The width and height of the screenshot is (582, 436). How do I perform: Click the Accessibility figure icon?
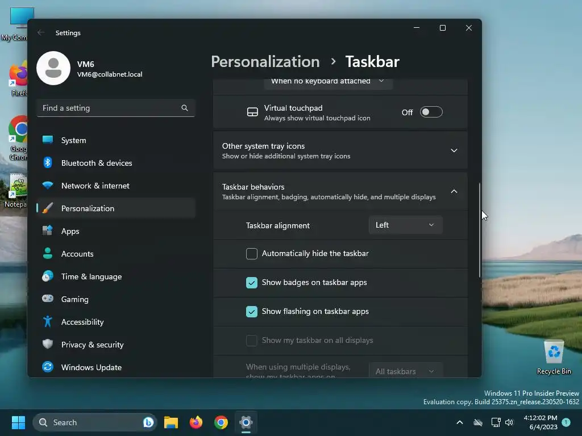[48, 321]
